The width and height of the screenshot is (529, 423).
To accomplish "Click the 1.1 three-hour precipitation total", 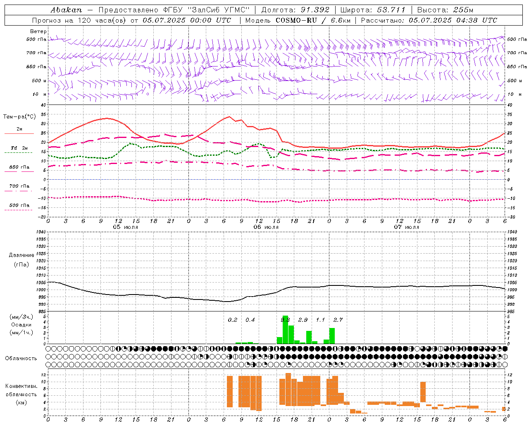I will [x=320, y=320].
